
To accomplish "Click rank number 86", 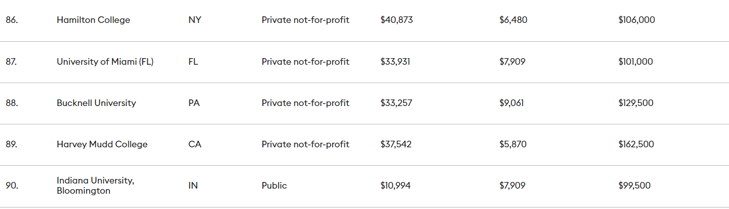I will pyautogui.click(x=12, y=20).
